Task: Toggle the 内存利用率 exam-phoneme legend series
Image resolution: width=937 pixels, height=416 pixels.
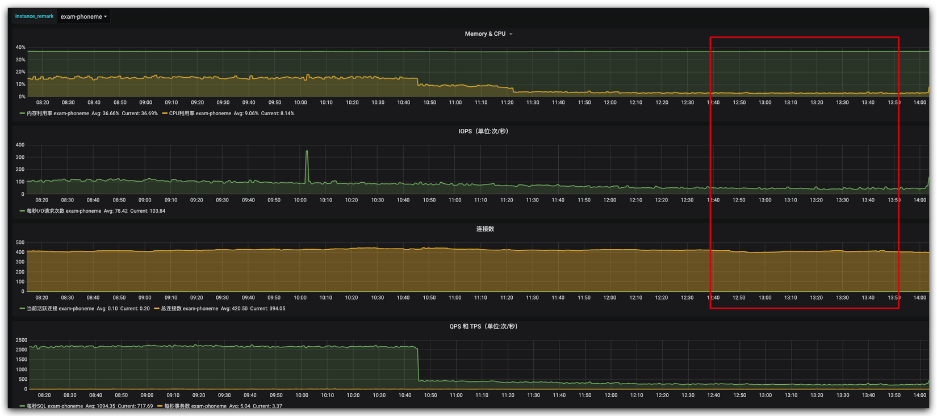Action: point(57,114)
